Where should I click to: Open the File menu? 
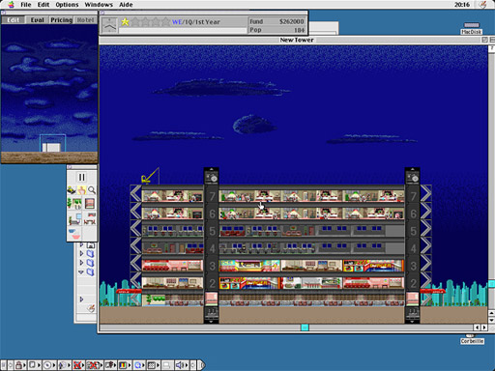tap(26, 5)
